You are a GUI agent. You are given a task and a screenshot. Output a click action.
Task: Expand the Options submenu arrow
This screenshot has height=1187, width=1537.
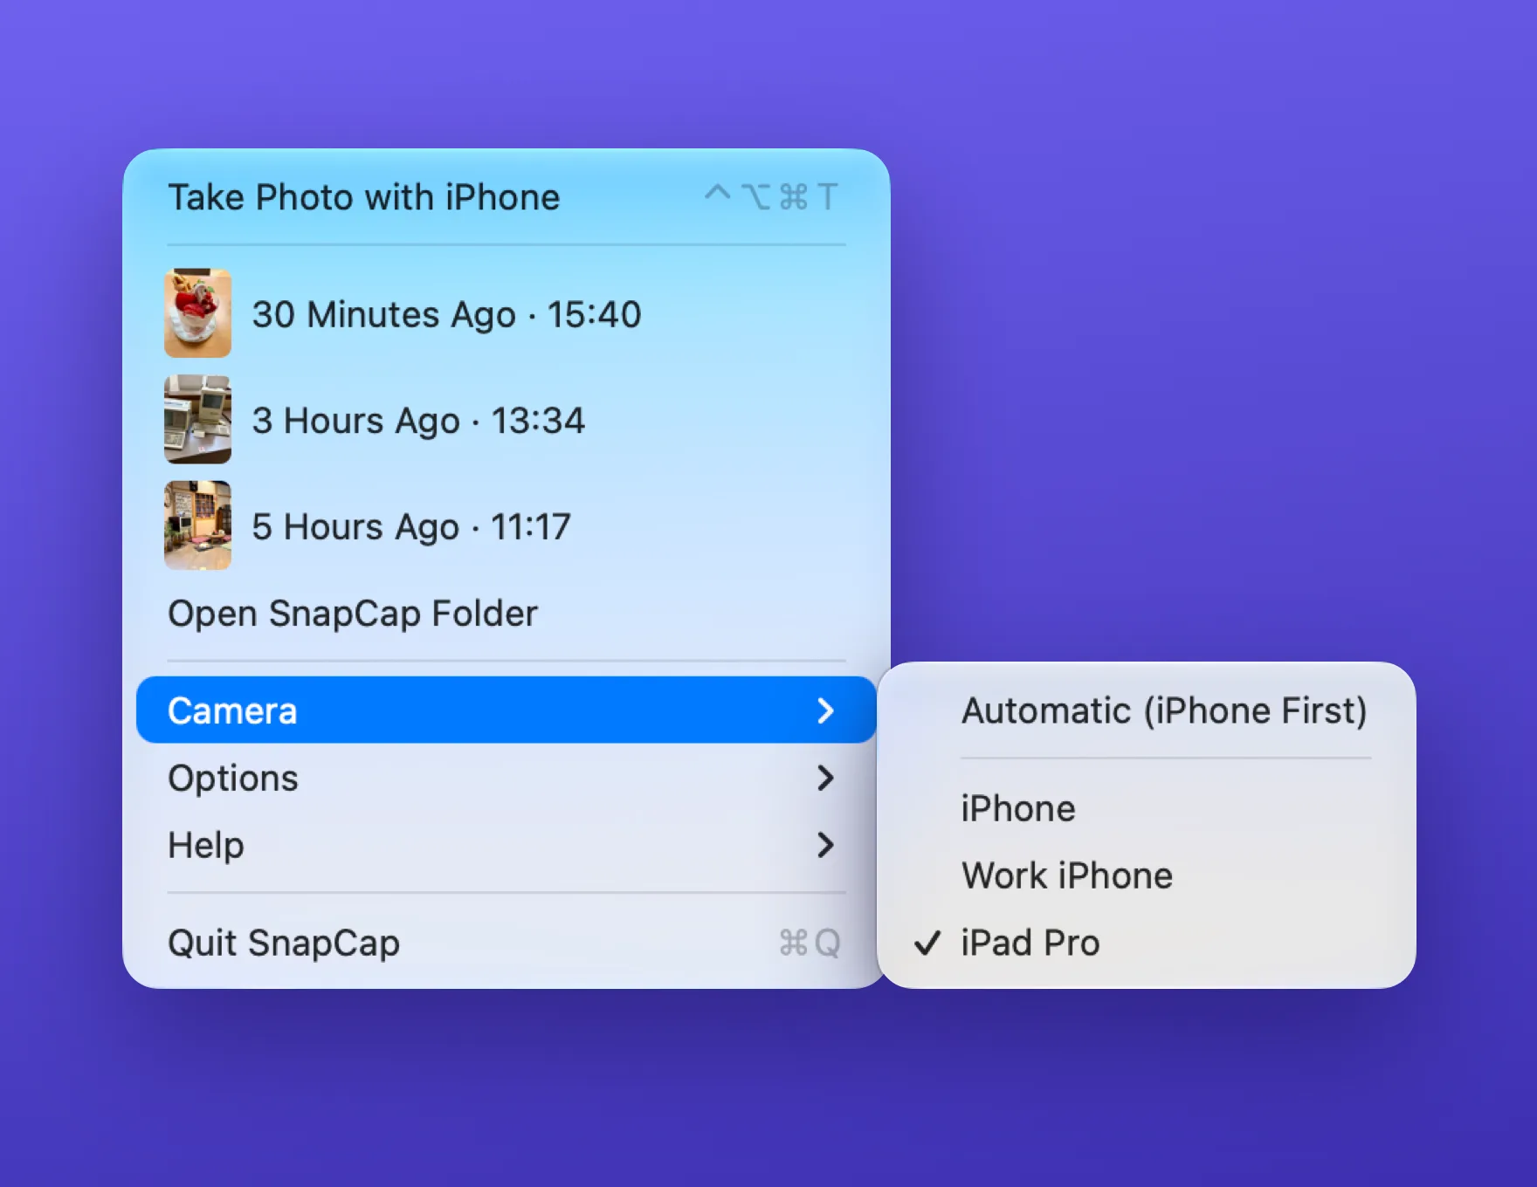pos(825,778)
